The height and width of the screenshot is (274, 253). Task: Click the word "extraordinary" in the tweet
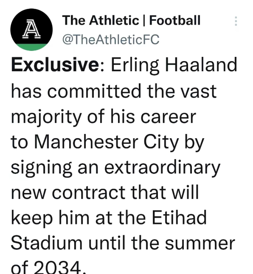coord(162,168)
